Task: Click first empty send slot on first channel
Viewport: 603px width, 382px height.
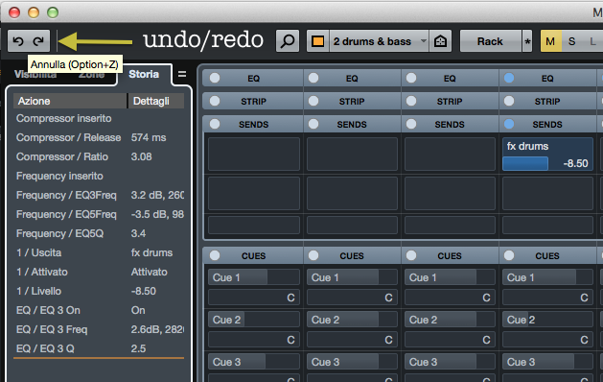Action: [x=254, y=154]
